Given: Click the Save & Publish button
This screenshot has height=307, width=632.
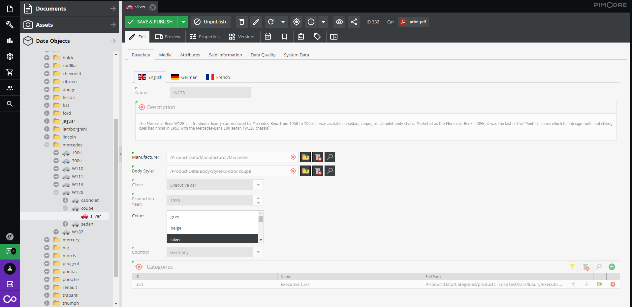Looking at the screenshot, I should click(x=151, y=22).
